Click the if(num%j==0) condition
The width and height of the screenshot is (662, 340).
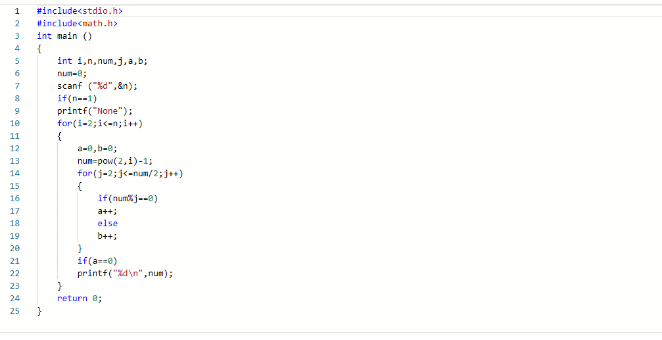pos(128,199)
